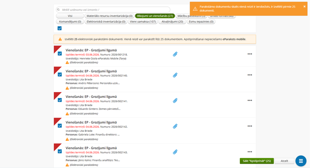Open attachment paperclip for document 2026/002140

click(x=175, y=75)
